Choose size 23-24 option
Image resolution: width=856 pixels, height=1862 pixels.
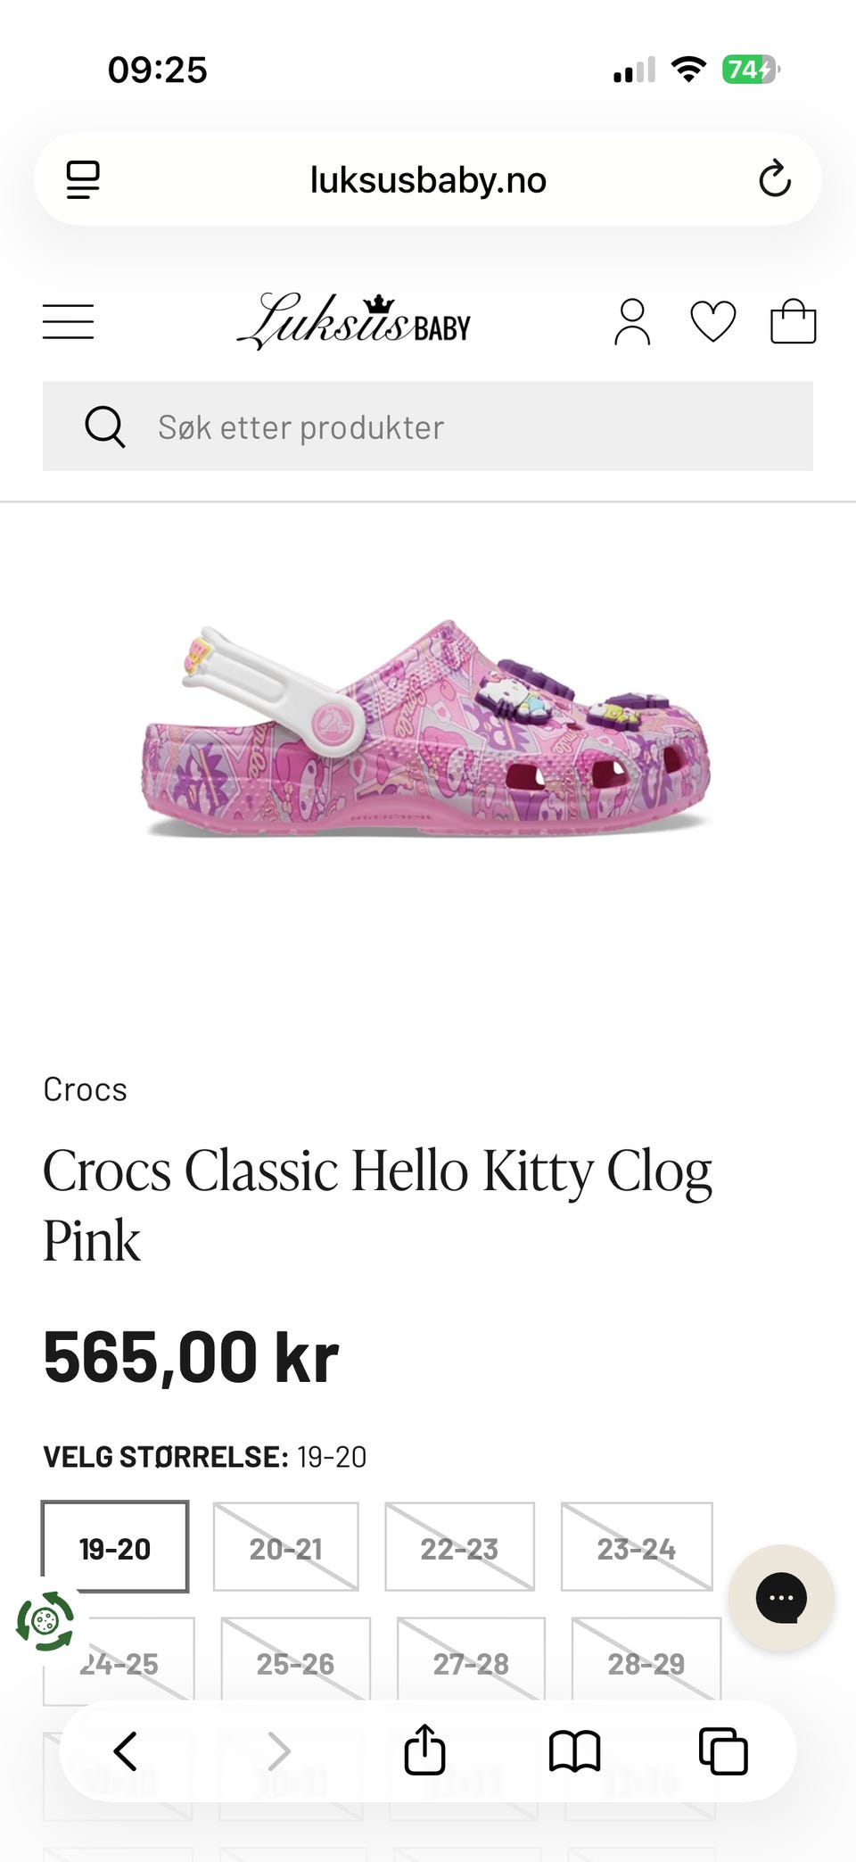tap(637, 1546)
